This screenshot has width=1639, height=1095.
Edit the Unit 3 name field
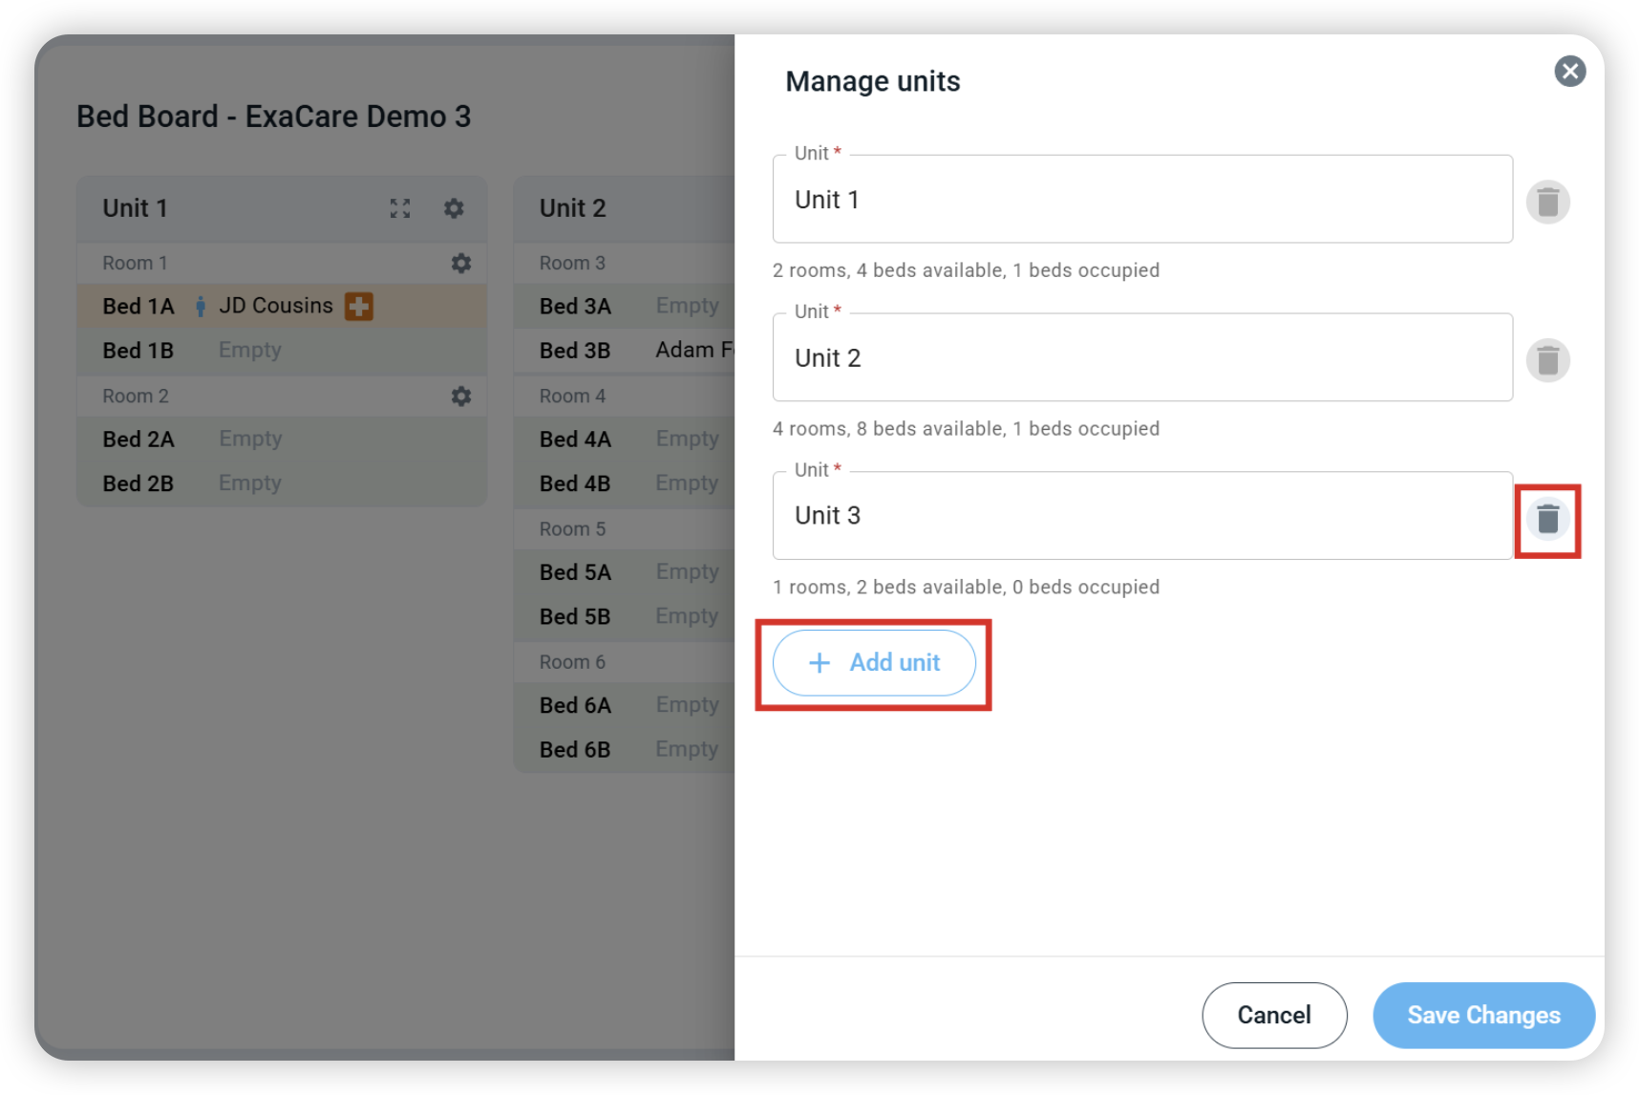[x=1142, y=516]
